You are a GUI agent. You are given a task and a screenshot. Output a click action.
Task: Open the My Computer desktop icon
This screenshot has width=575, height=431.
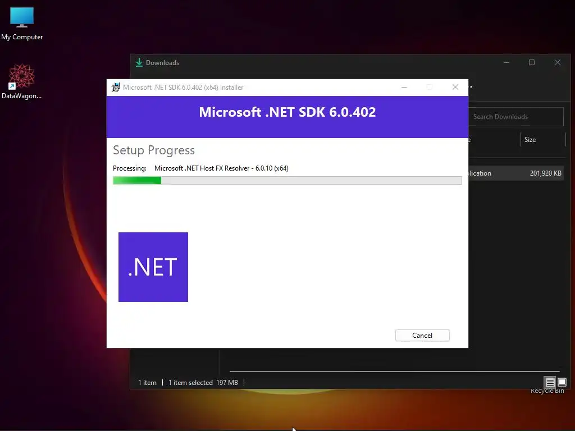[x=22, y=22]
